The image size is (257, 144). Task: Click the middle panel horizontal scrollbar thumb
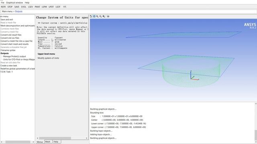click(x=55, y=138)
